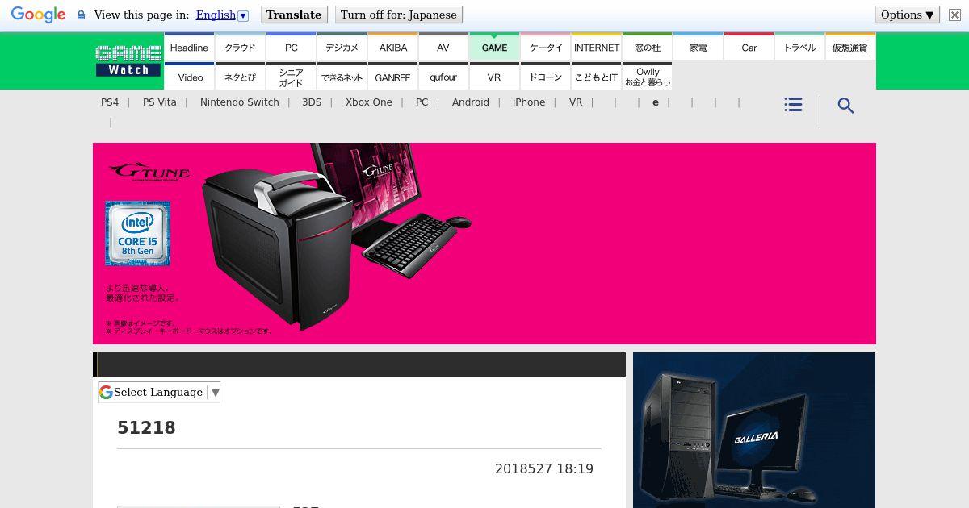Viewport: 969px width, 508px height.
Task: Open the トラベル tab
Action: (x=799, y=48)
